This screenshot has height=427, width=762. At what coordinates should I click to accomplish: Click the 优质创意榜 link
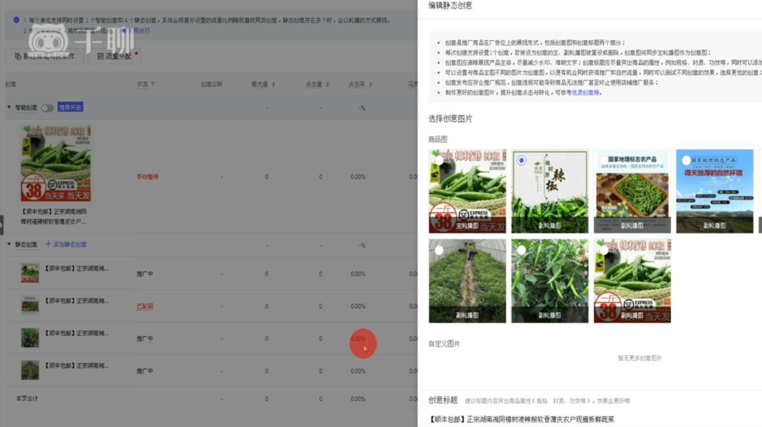click(585, 93)
